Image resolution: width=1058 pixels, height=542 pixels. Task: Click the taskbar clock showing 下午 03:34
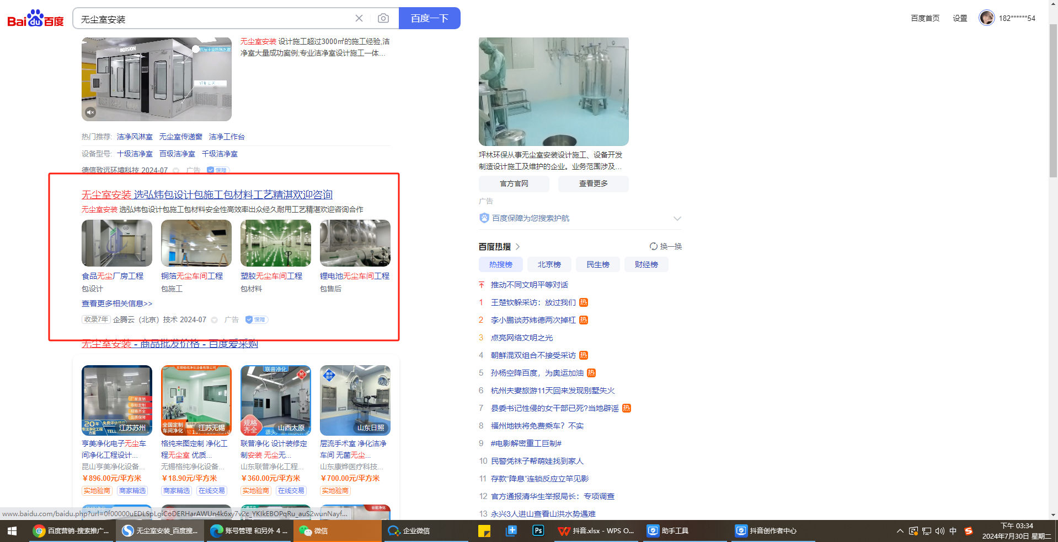click(x=1017, y=531)
